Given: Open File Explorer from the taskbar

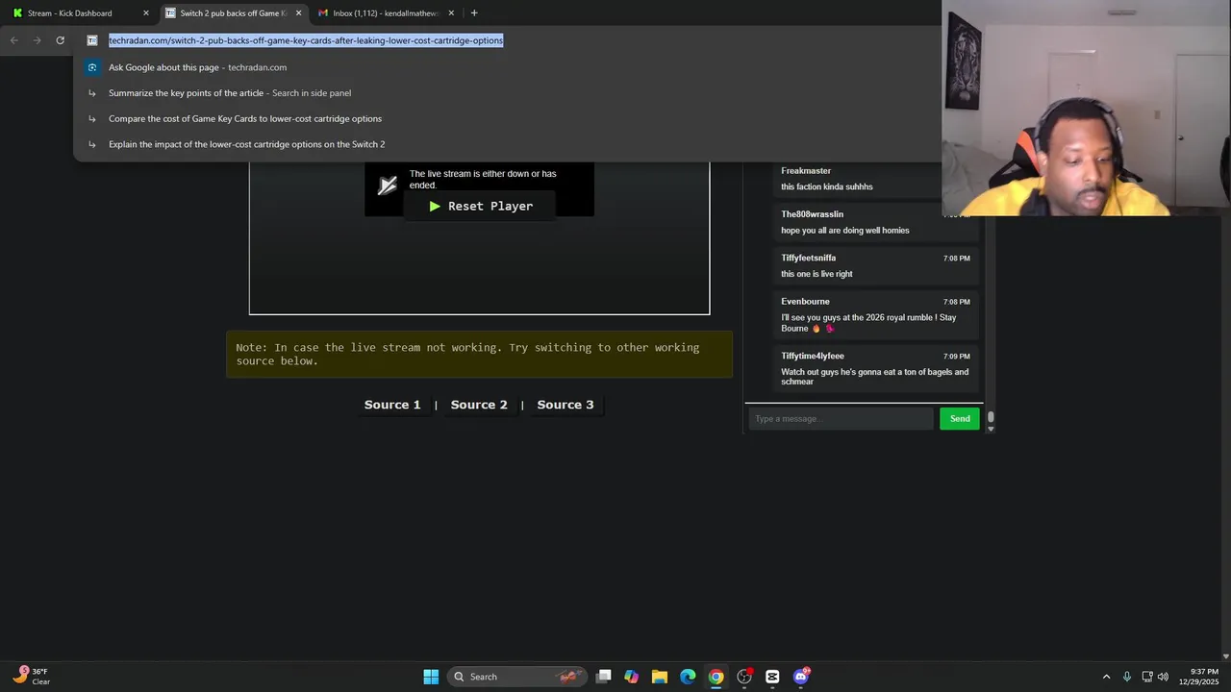Looking at the screenshot, I should point(660,677).
